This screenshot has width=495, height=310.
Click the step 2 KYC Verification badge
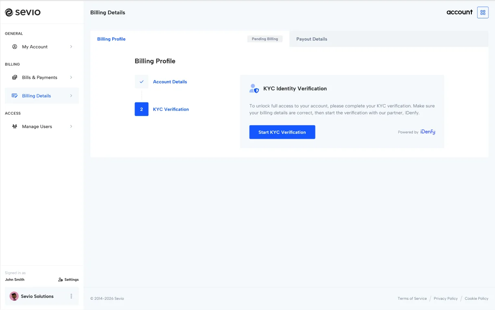tap(141, 109)
